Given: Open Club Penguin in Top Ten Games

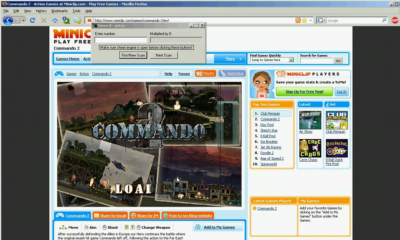Looking at the screenshot, I should 270,113.
